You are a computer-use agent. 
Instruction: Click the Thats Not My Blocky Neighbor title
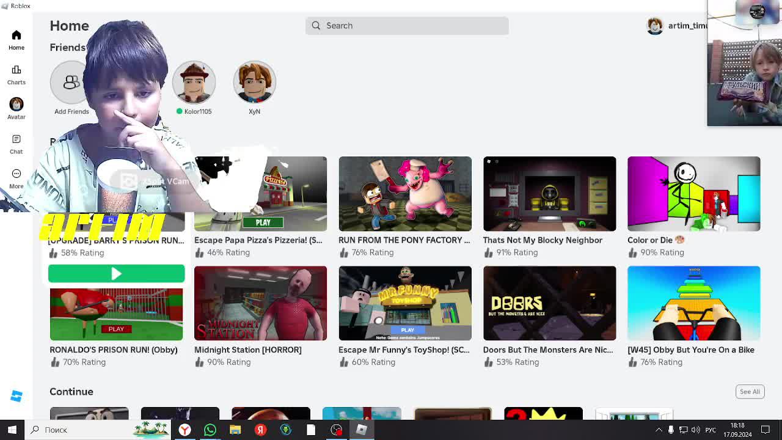tap(543, 240)
